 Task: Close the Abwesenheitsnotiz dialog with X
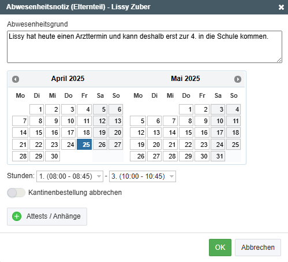click(x=281, y=8)
